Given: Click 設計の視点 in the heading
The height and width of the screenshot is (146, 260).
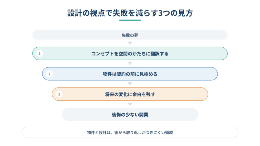Looking at the screenshot, I should 86,13.
